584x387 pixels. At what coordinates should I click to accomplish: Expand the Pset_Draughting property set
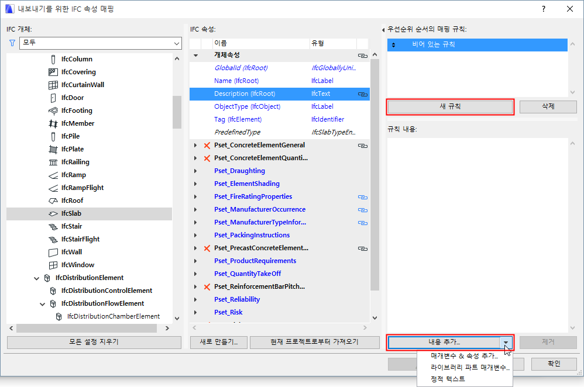[x=195, y=171]
